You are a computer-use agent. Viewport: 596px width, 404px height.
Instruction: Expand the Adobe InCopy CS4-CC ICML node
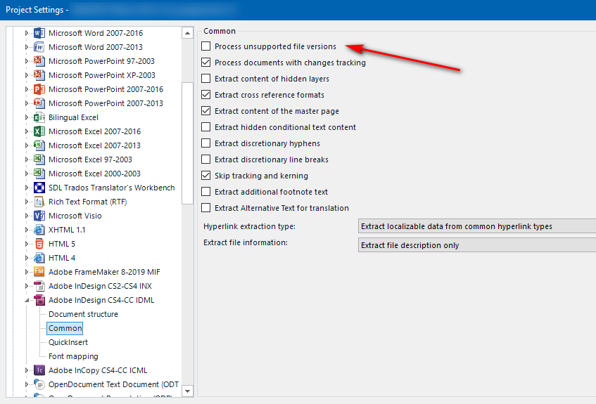pyautogui.click(x=27, y=370)
